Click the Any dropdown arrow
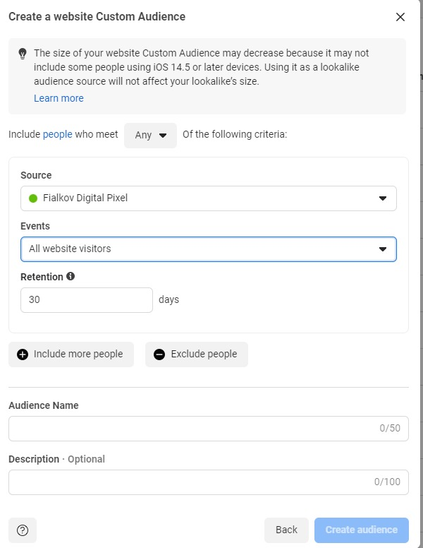The height and width of the screenshot is (548, 423). pos(163,136)
